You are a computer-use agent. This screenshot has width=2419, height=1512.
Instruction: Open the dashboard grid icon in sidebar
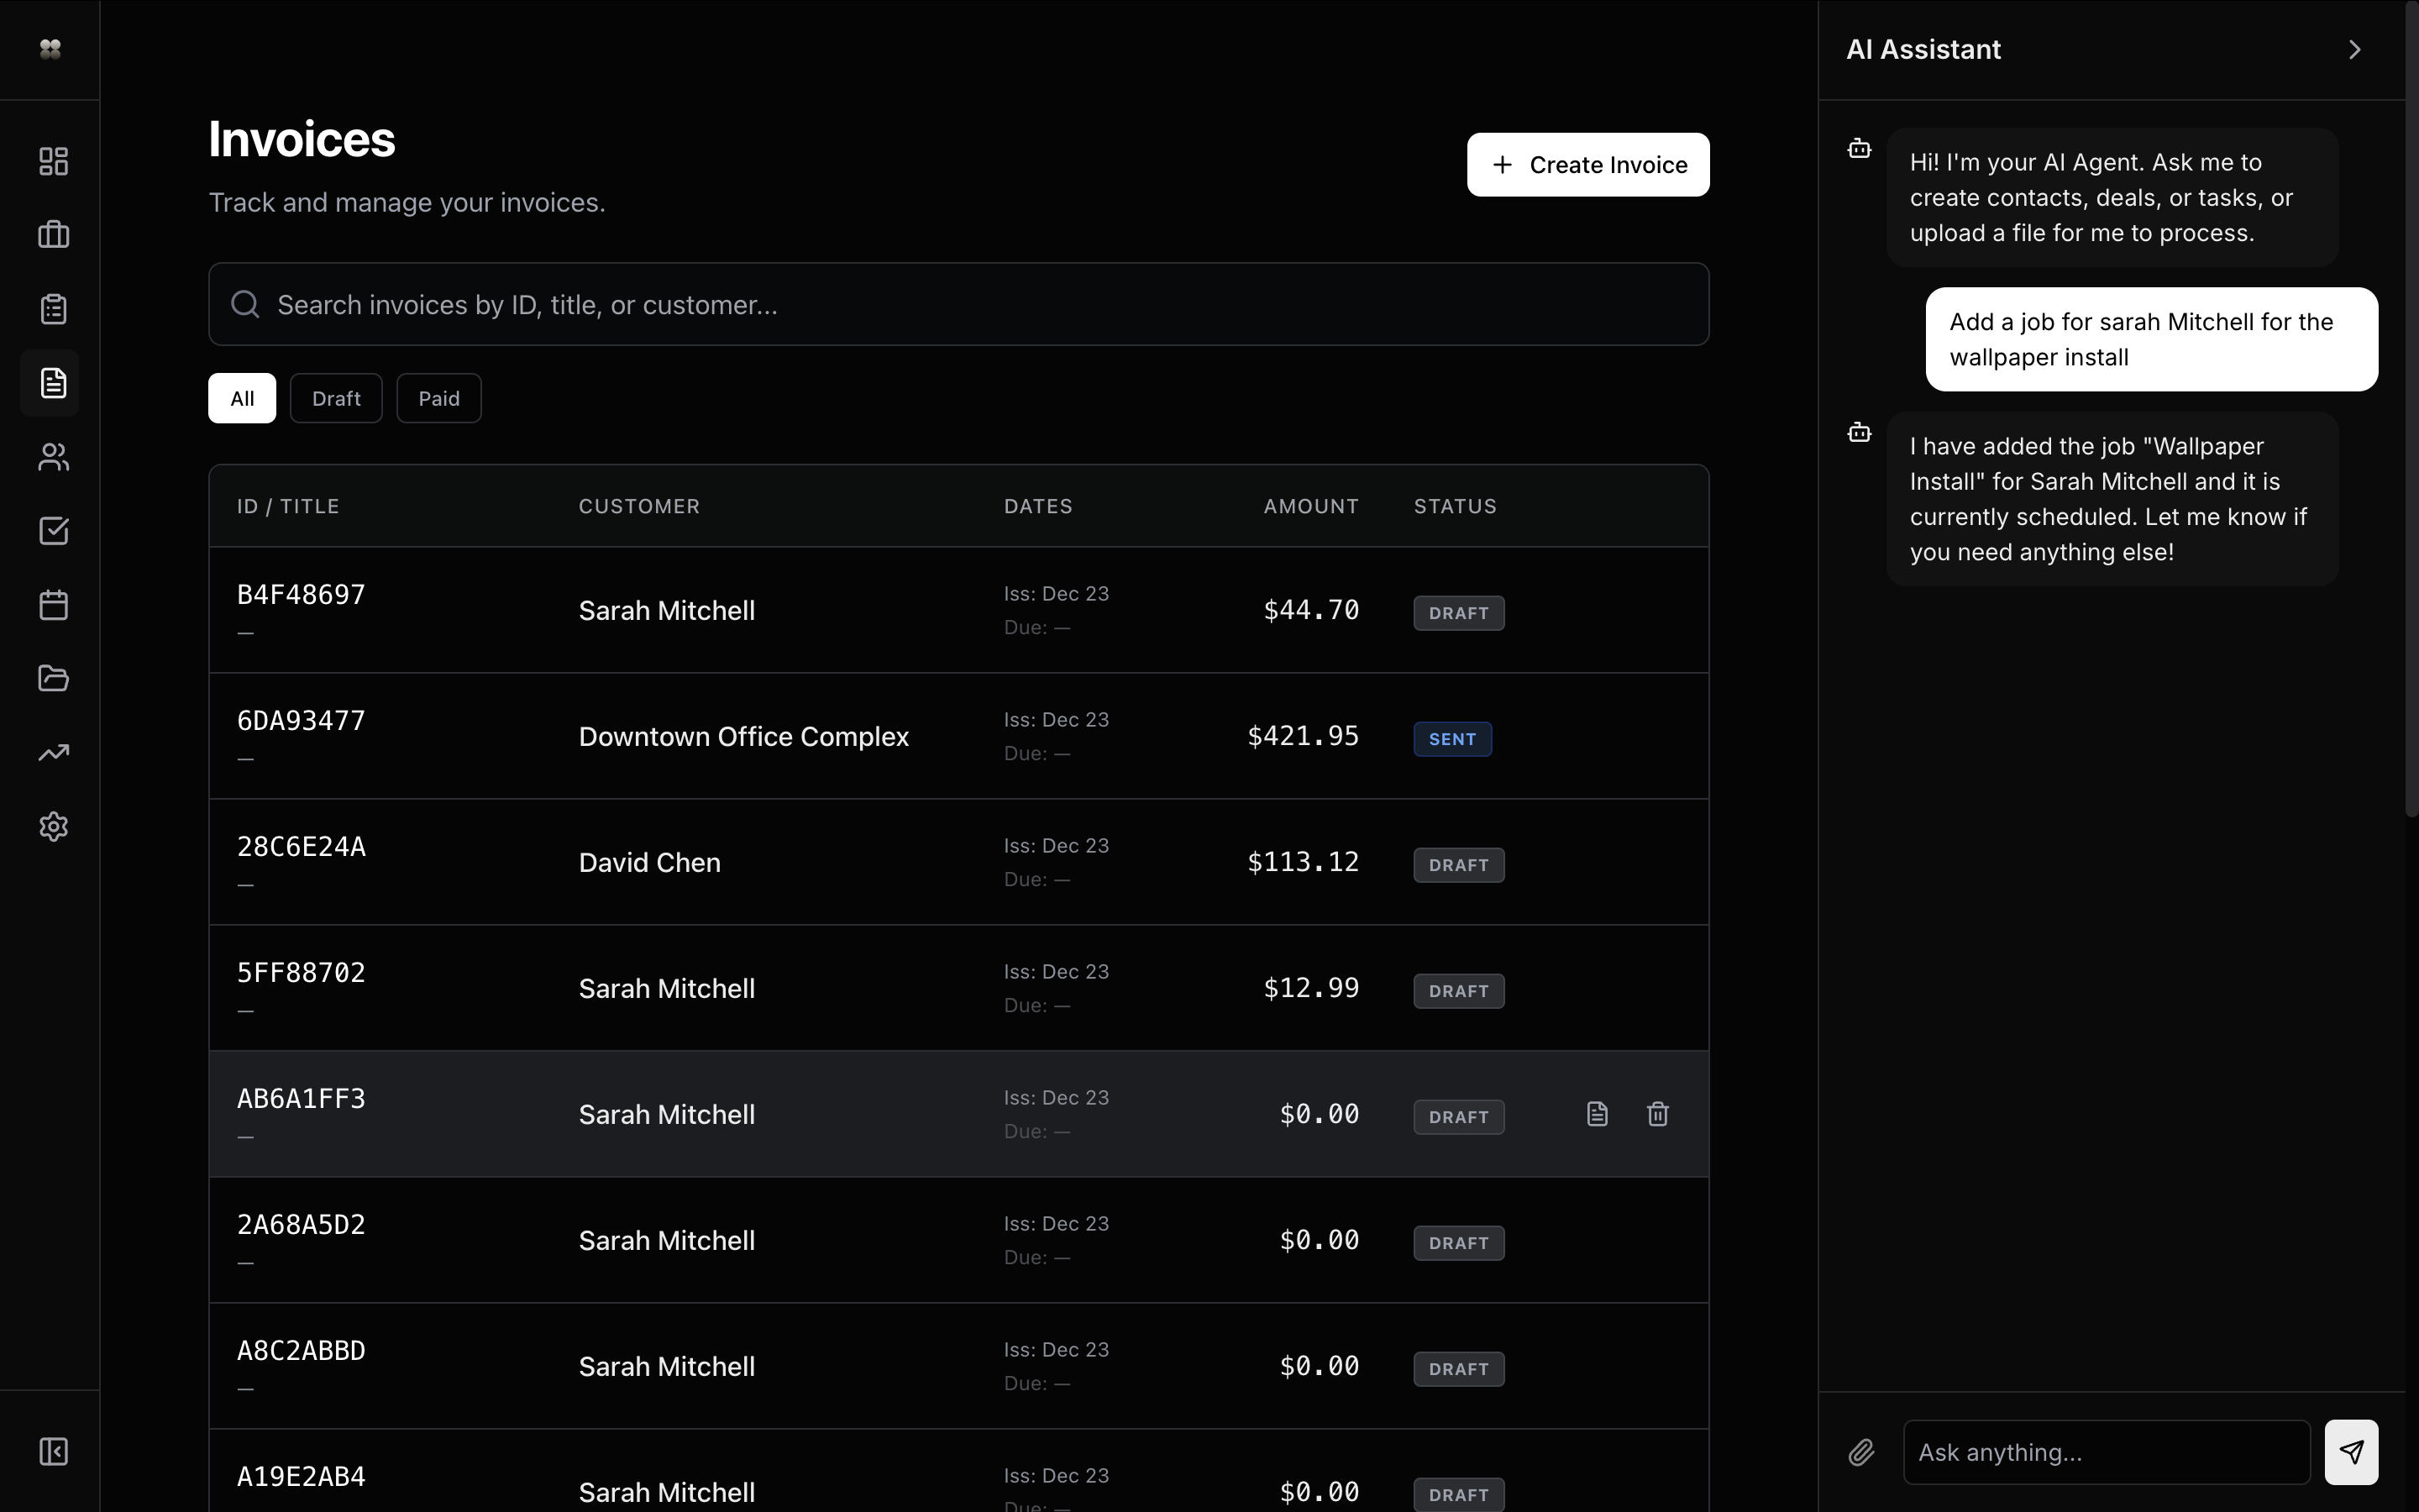click(53, 161)
